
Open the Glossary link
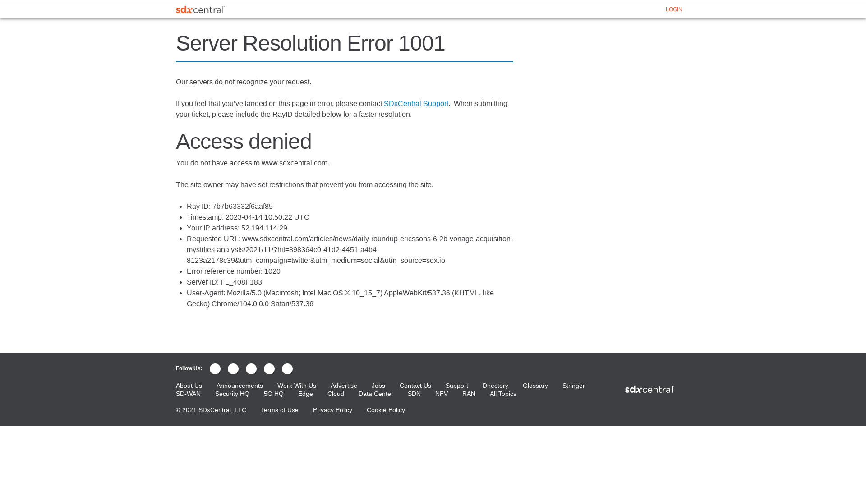pyautogui.click(x=535, y=386)
